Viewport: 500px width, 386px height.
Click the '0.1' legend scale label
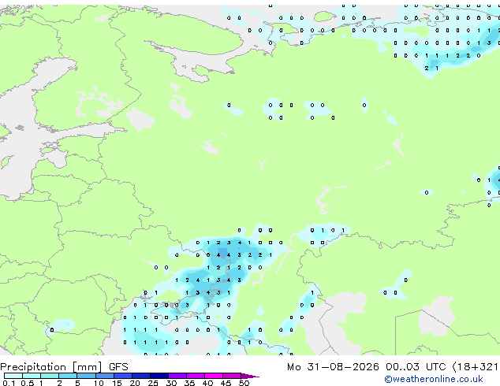tap(9, 383)
